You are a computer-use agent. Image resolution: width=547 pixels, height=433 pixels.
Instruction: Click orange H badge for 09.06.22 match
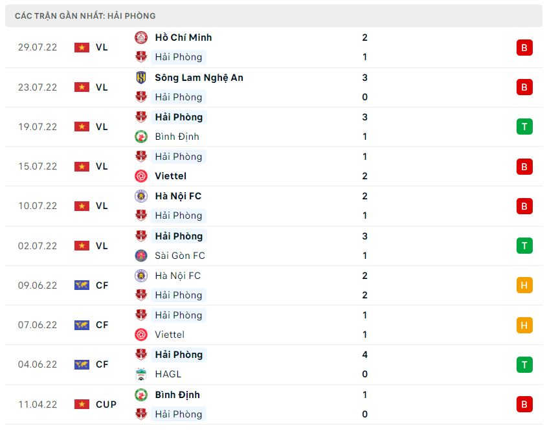point(524,285)
